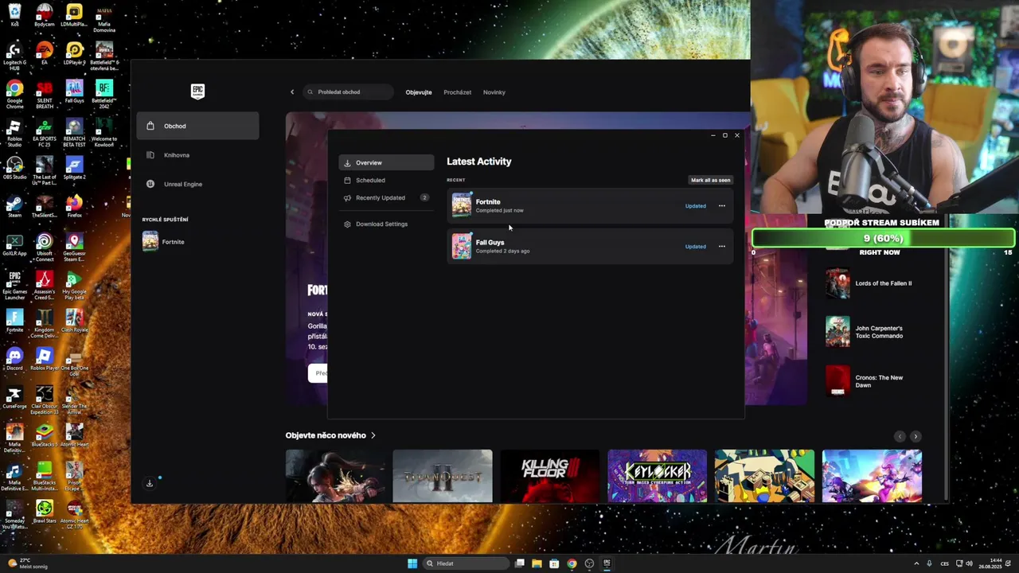Click Updated status on Fall Guys row
Screen dimensions: 1019x573
click(695, 247)
